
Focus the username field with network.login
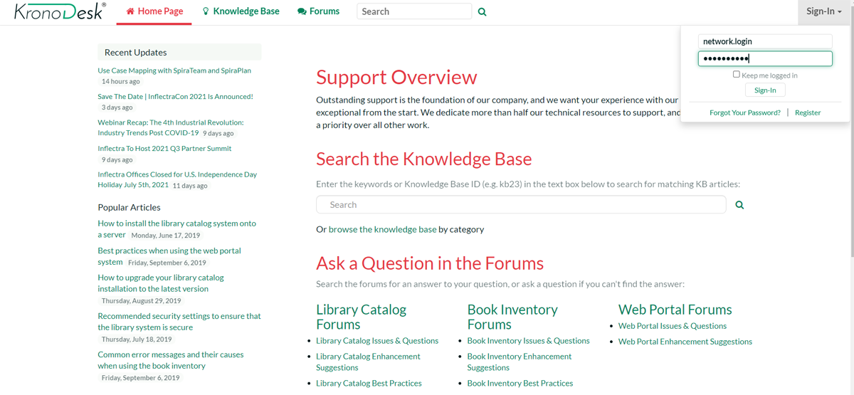(764, 41)
